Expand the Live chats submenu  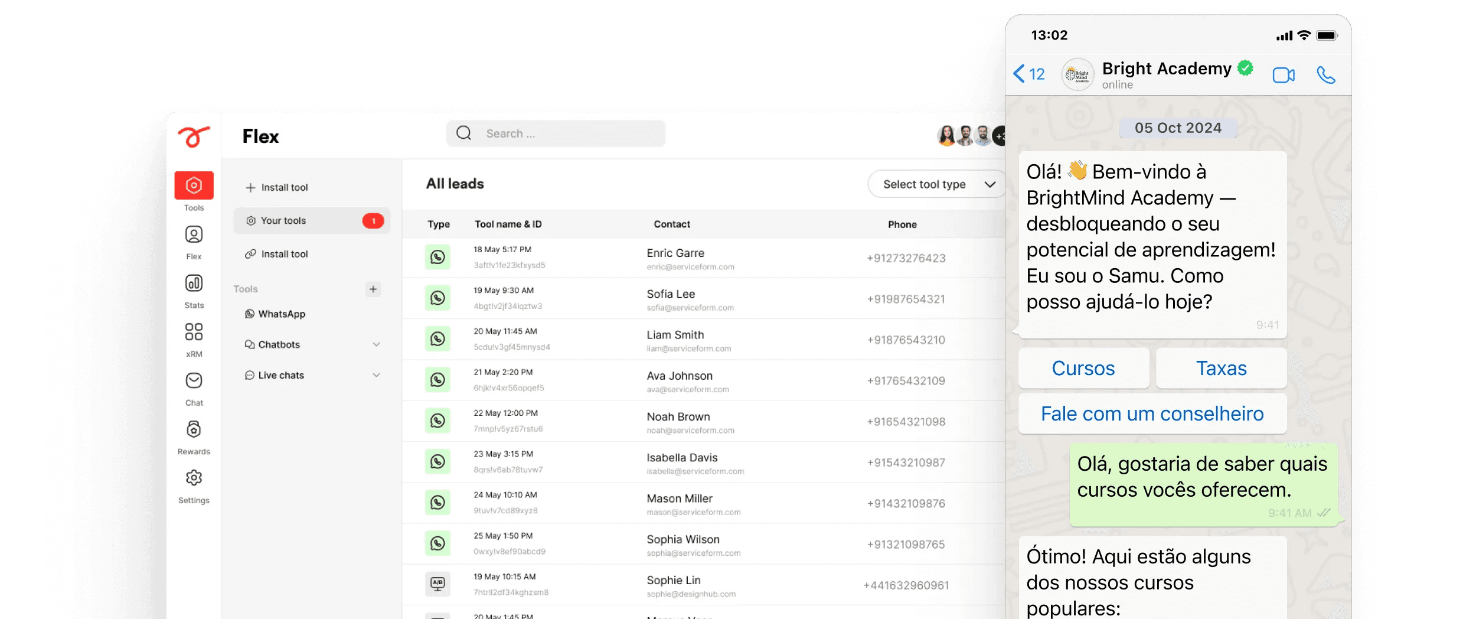(x=376, y=375)
